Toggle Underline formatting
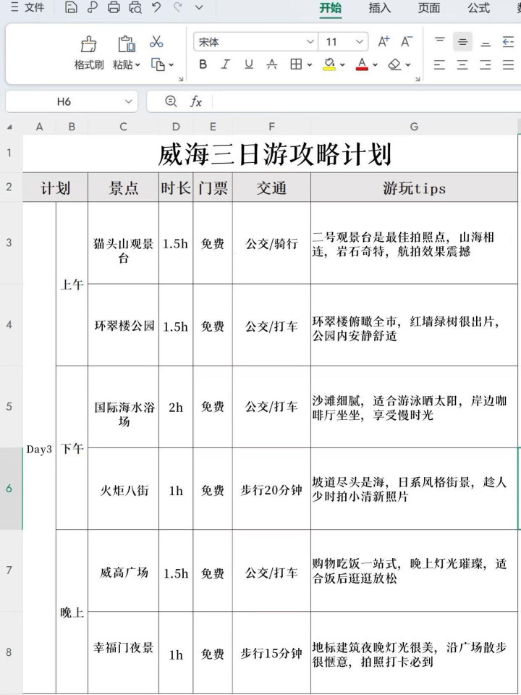521x695 pixels. coord(248,64)
